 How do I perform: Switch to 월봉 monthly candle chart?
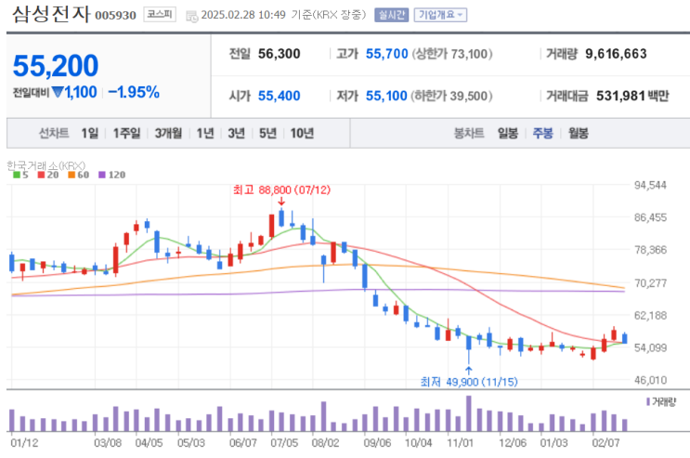[579, 133]
